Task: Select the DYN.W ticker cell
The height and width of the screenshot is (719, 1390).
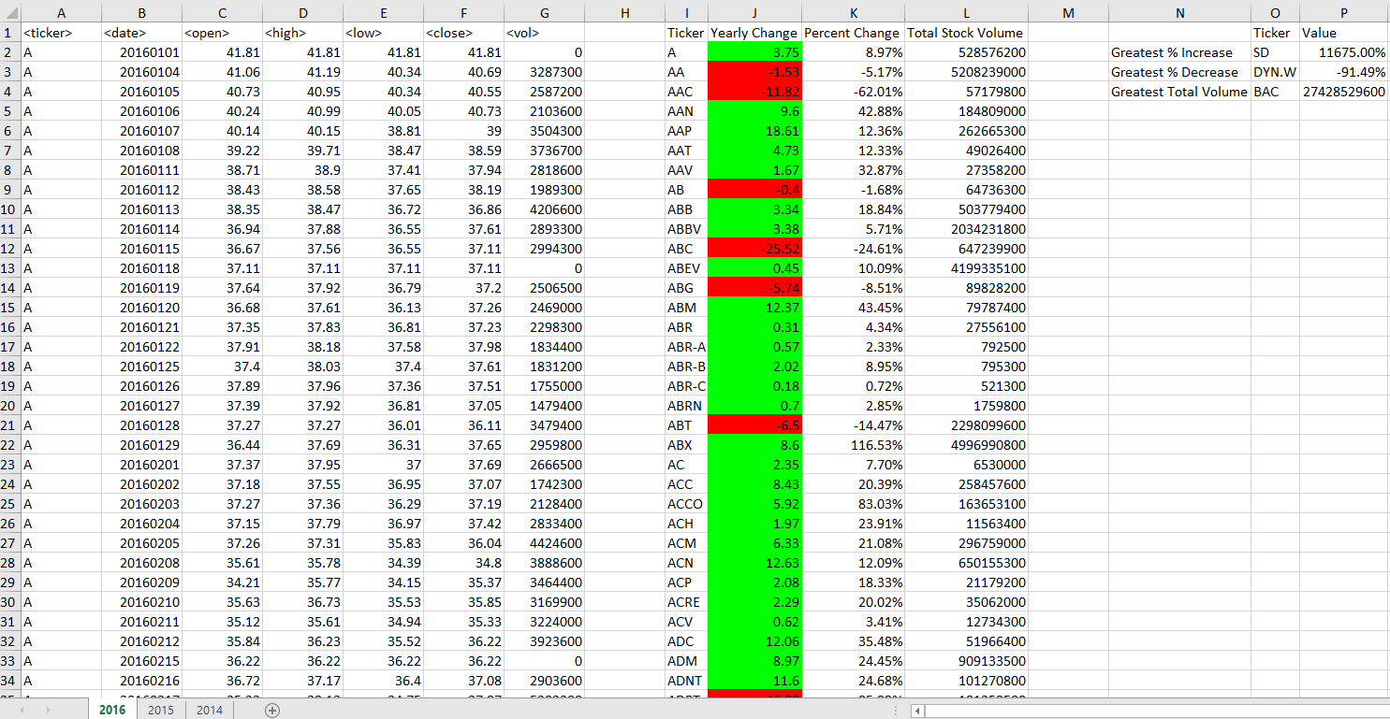Action: [x=1275, y=72]
